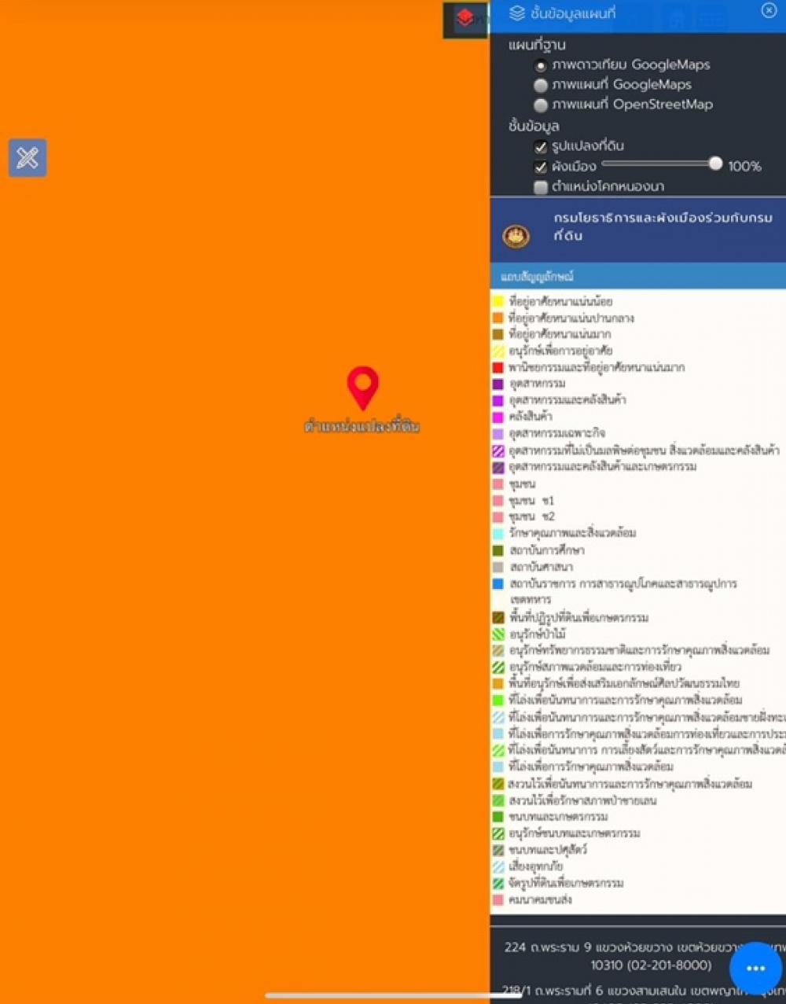This screenshot has height=1004, width=786.
Task: Click the magenta คลังสินค้า legend swatch
Action: [x=498, y=417]
